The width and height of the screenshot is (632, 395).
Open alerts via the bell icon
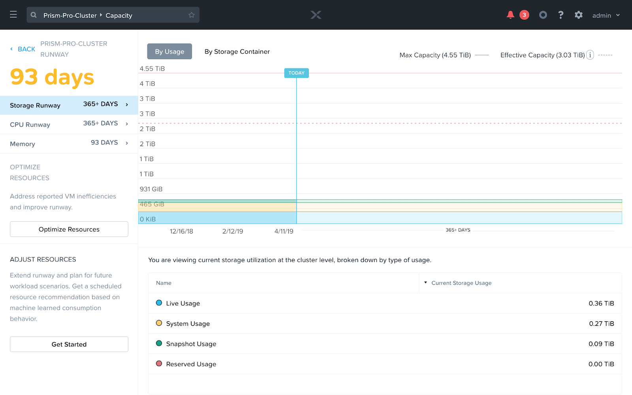point(510,15)
